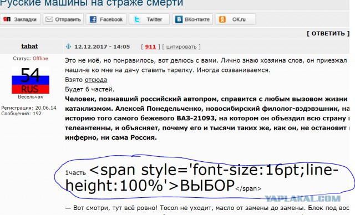
Task: Click the Будет 6 частей text
Action: (90, 89)
